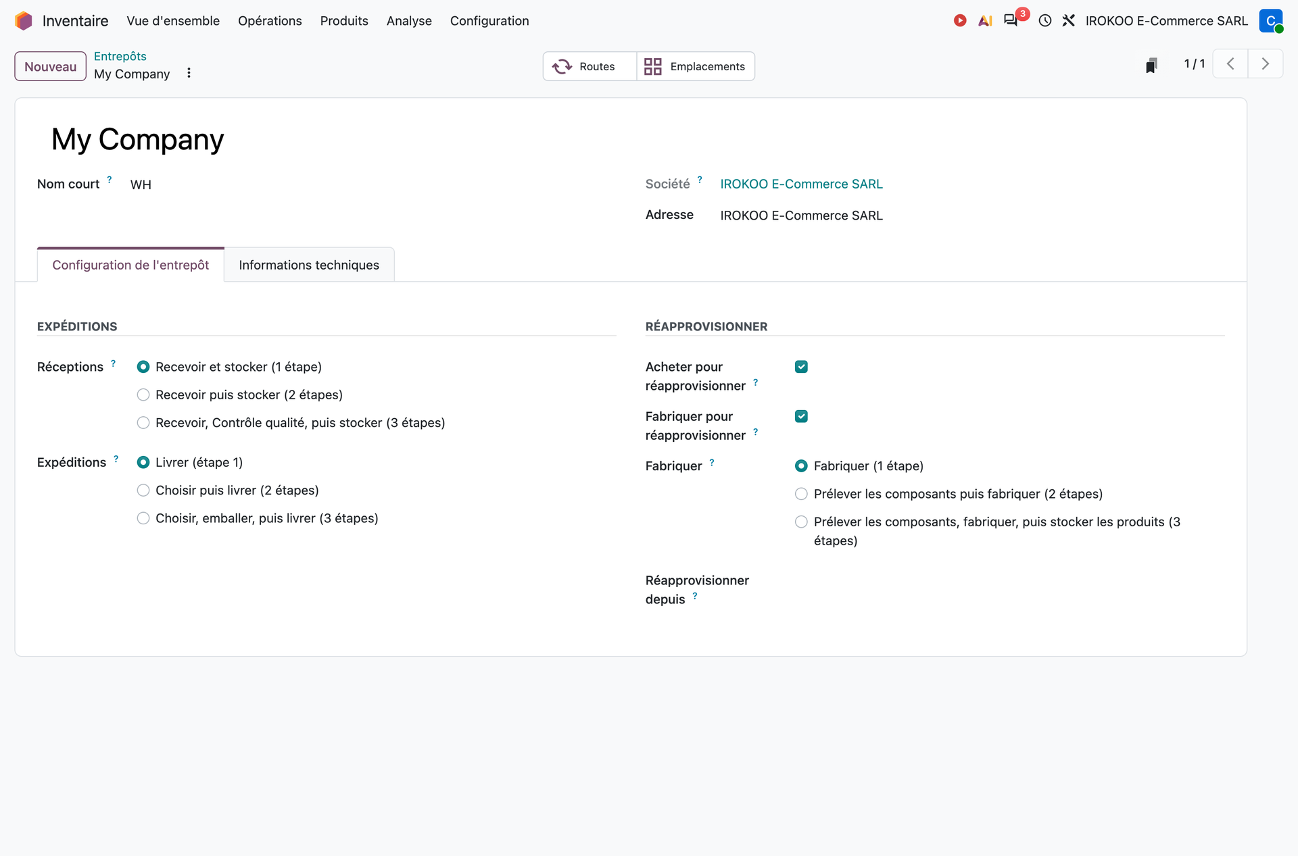
Task: Open the Emplacements smart button
Action: coord(696,66)
